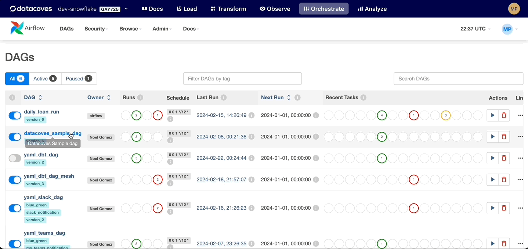
Task: Open the dev-snowflake environment chevron
Action: click(126, 8)
